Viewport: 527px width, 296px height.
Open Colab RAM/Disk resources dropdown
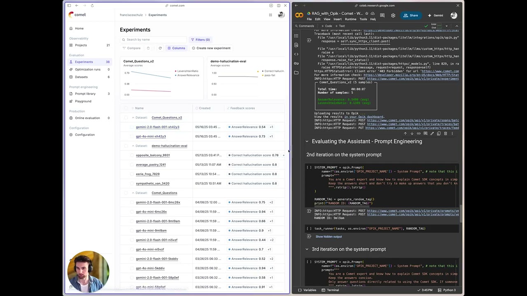tap(447, 26)
